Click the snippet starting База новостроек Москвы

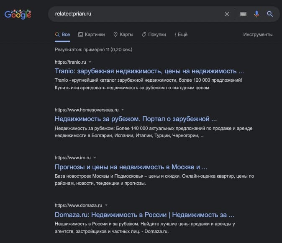(x=154, y=180)
